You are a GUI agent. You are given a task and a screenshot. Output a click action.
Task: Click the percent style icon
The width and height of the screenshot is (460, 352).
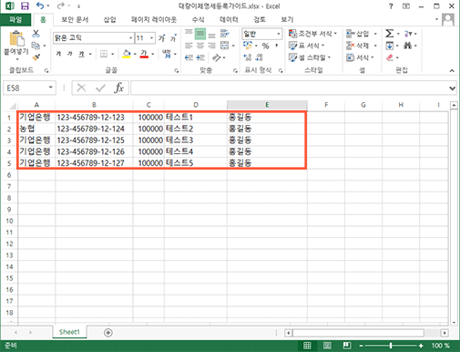click(266, 46)
